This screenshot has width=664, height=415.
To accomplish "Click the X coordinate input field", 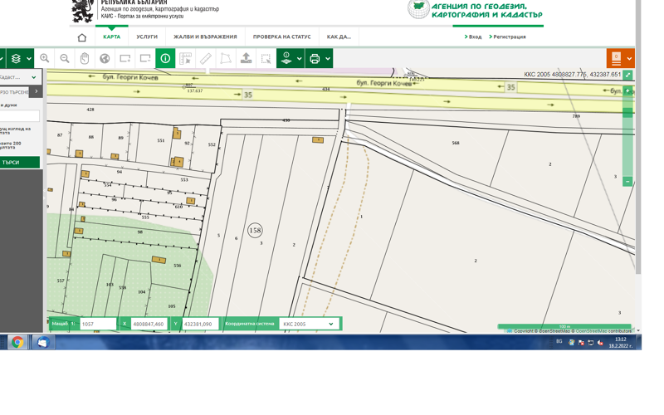I will [x=149, y=324].
